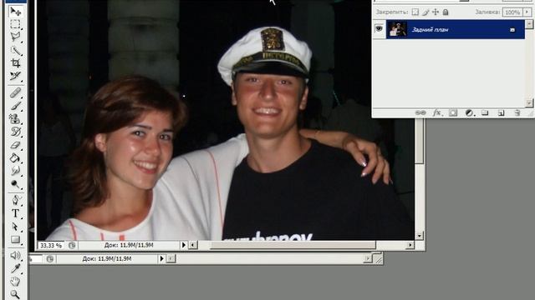The image size is (535, 300).
Task: Select the Crop tool
Action: point(15,63)
